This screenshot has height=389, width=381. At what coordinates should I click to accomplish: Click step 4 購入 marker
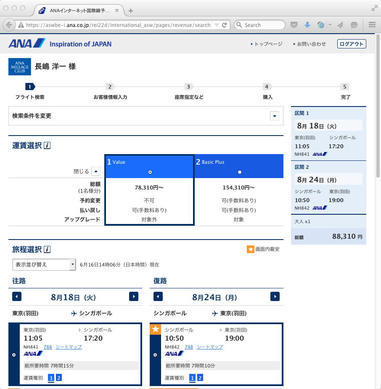[x=267, y=87]
